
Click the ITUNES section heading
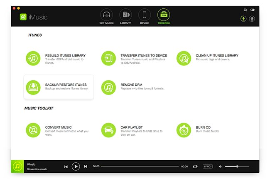pyautogui.click(x=35, y=35)
